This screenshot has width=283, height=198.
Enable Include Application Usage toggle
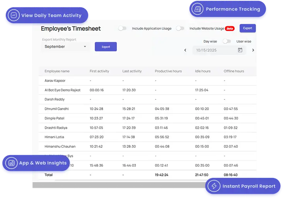(122, 28)
